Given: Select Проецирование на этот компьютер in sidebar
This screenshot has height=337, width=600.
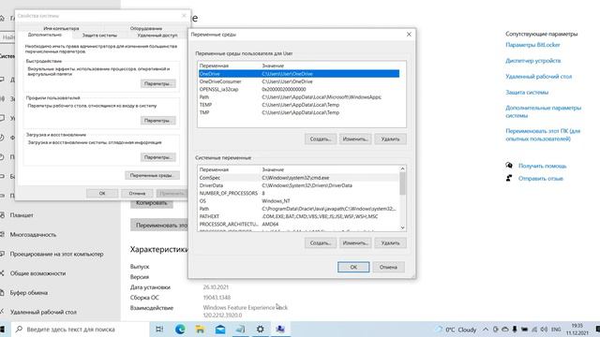Looking at the screenshot, I should pos(56,254).
